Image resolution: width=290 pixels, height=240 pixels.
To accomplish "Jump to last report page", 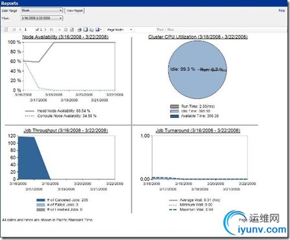I will (x=51, y=30).
